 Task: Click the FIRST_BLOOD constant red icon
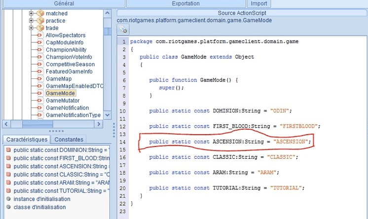coord(8,158)
